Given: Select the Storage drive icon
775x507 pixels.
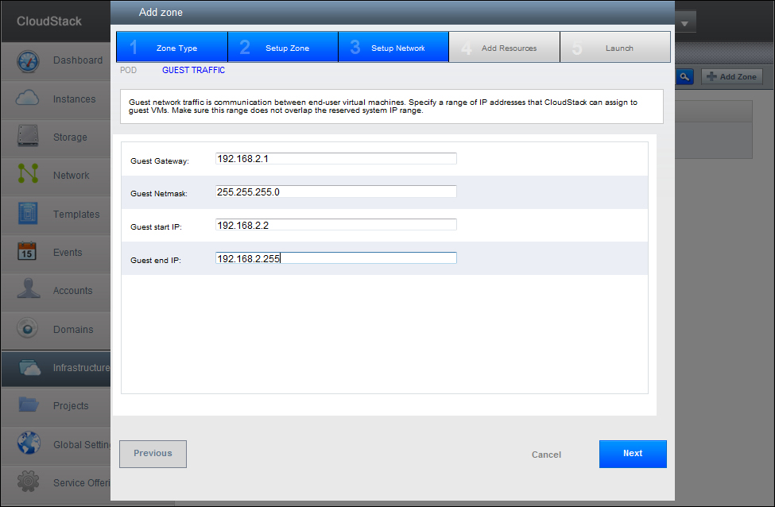Looking at the screenshot, I should pos(28,137).
